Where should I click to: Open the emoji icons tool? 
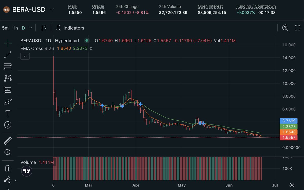click(x=8, y=125)
